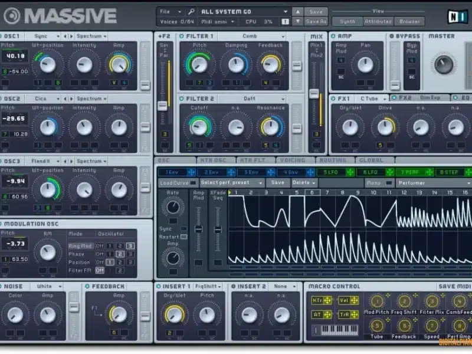Grab the TrR macro crosshair handle

tap(355, 315)
